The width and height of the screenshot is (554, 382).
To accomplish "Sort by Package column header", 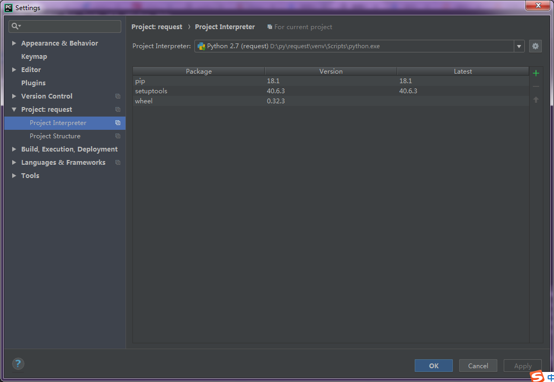I will pos(199,71).
